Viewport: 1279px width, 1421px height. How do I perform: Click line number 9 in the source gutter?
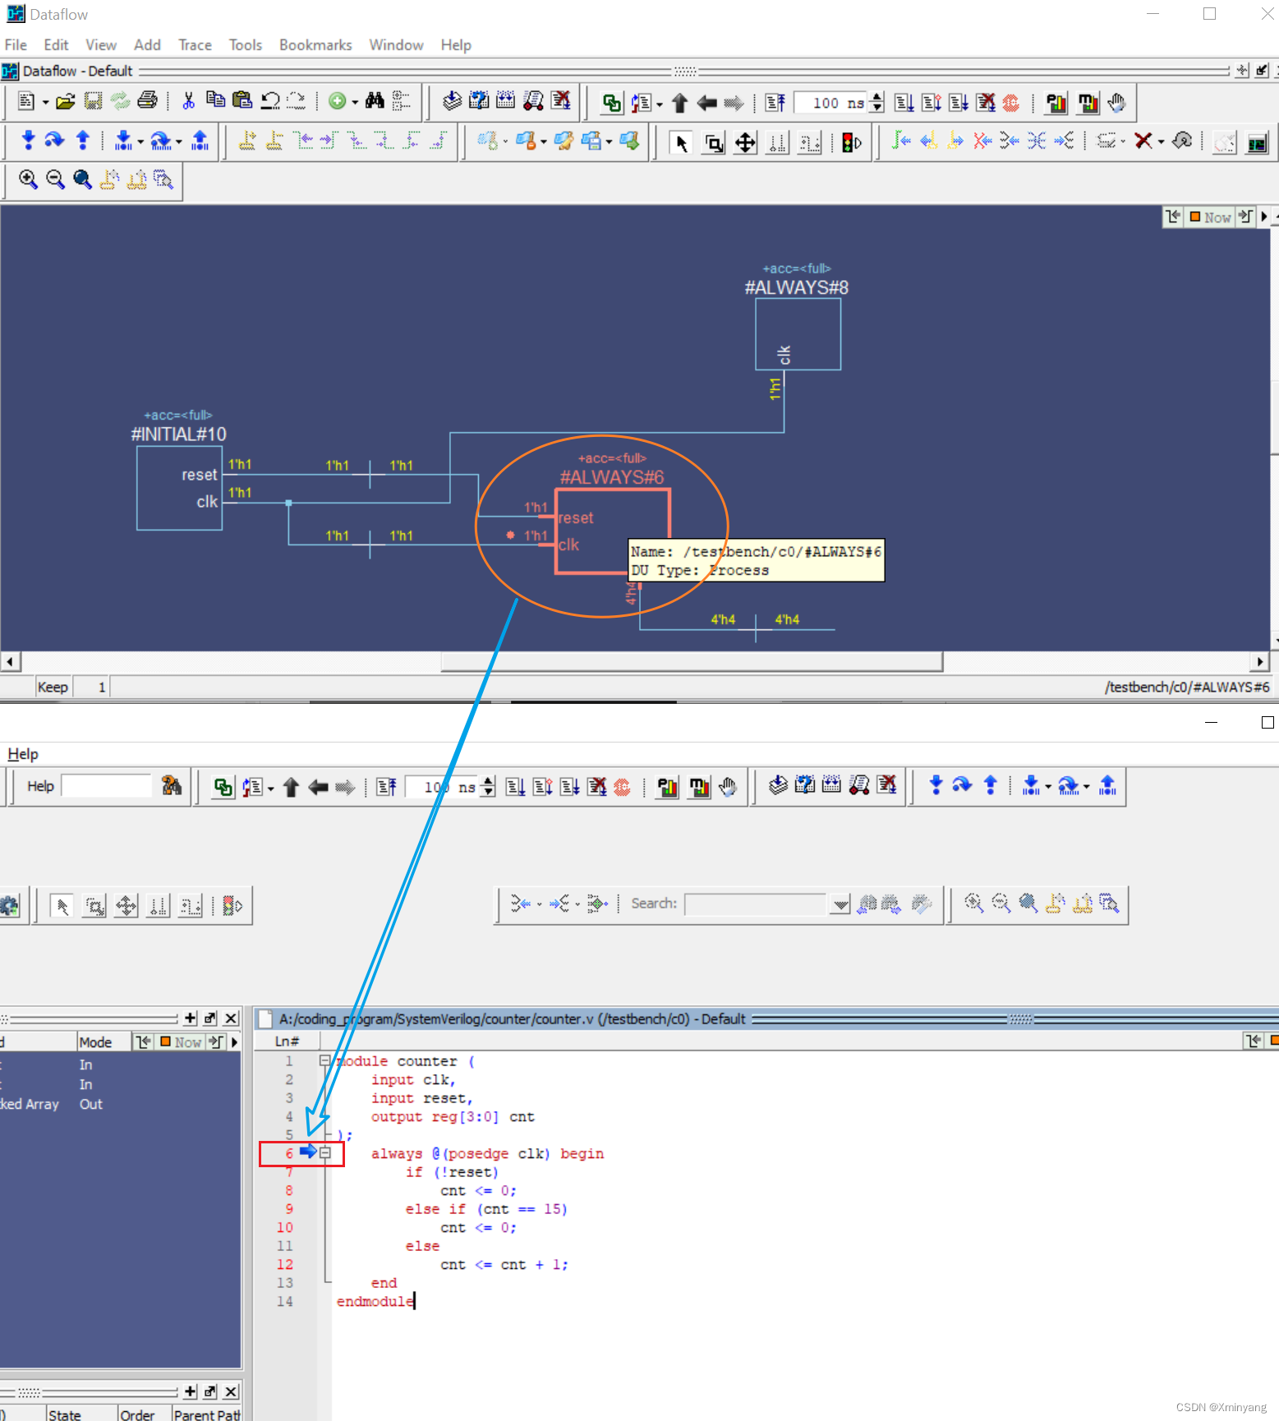point(289,1208)
